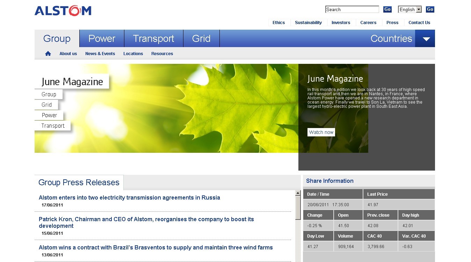
Task: Click the Day high value 42.01
Action: tap(408, 226)
